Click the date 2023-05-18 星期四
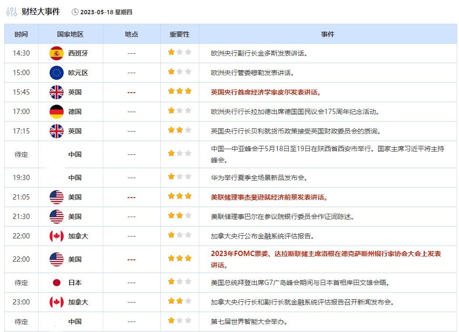 pyautogui.click(x=107, y=12)
